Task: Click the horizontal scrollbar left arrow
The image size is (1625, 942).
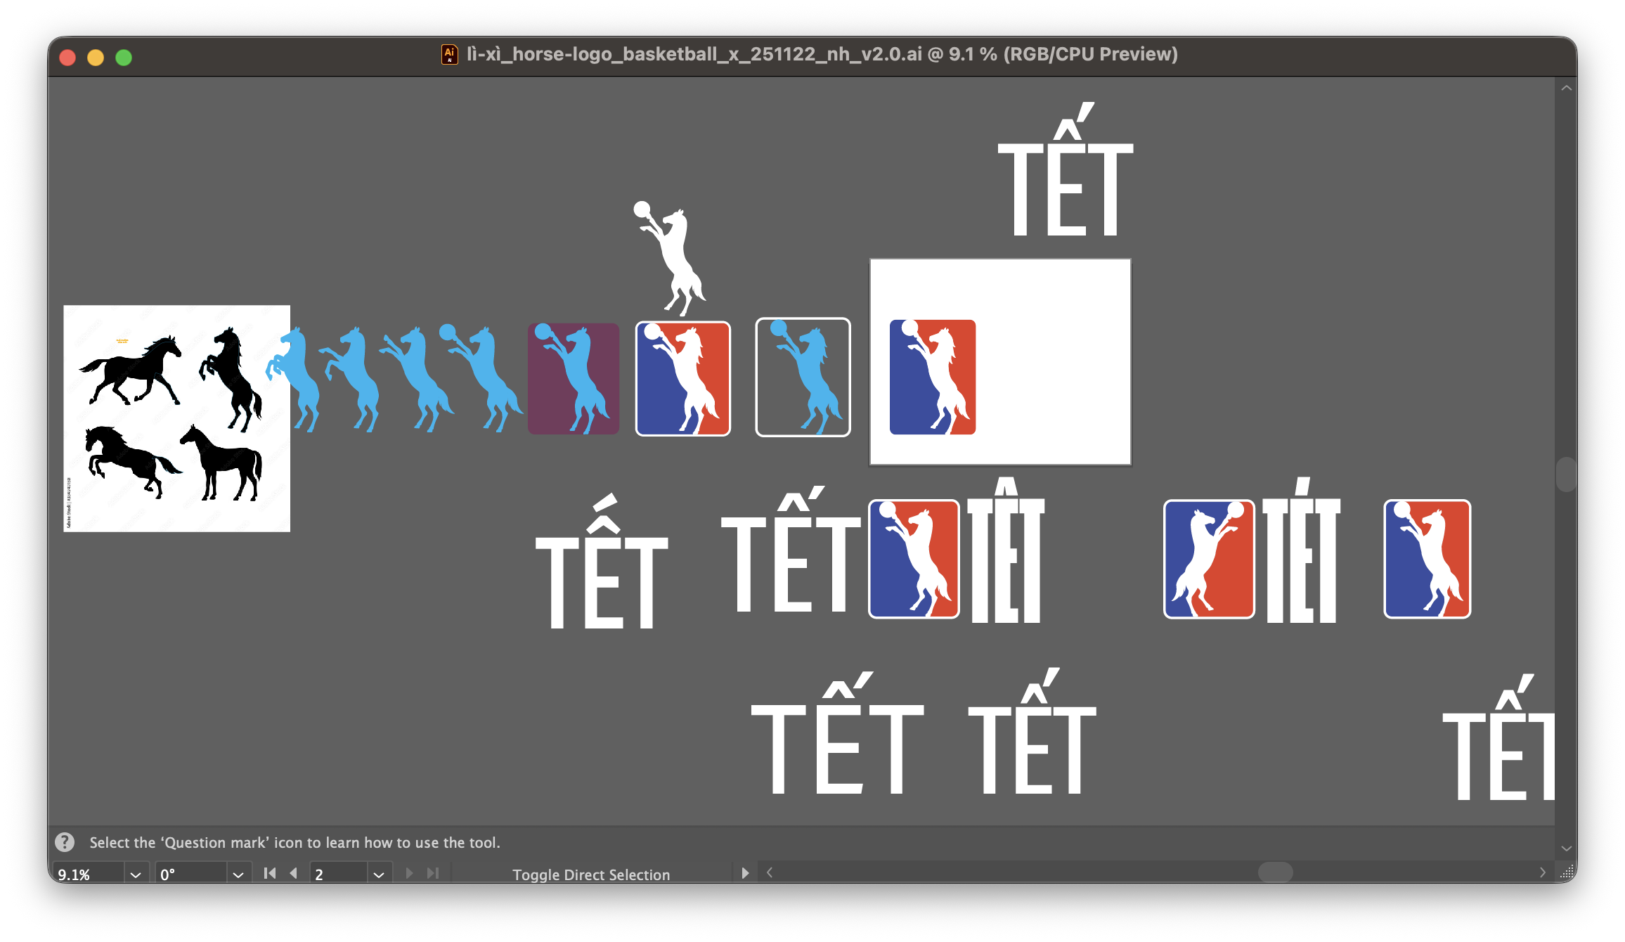Action: 770,872
